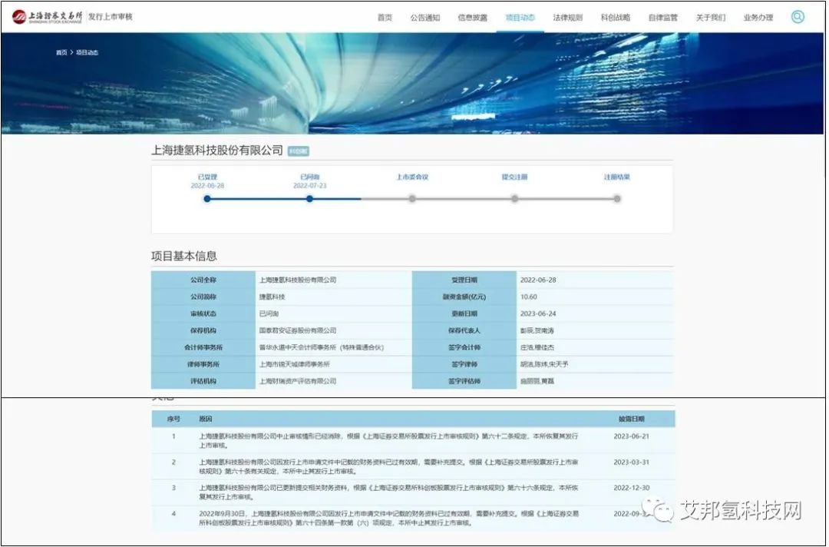
Task: Open the 业务办理 menu item
Action: tap(758, 18)
